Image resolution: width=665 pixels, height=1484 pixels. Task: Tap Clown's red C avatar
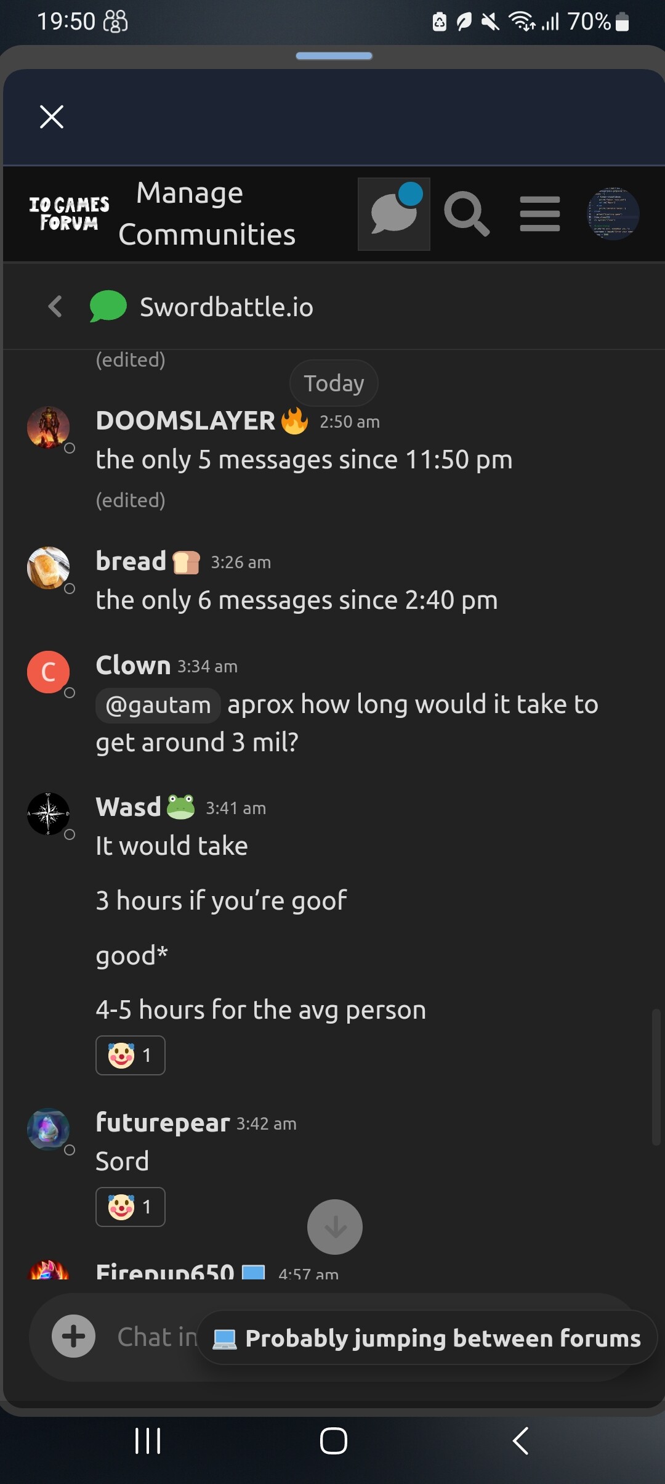tap(48, 672)
